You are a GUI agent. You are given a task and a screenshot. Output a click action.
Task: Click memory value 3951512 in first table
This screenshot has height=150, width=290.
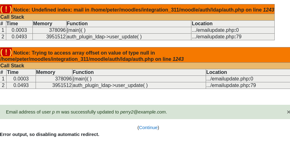56,37
